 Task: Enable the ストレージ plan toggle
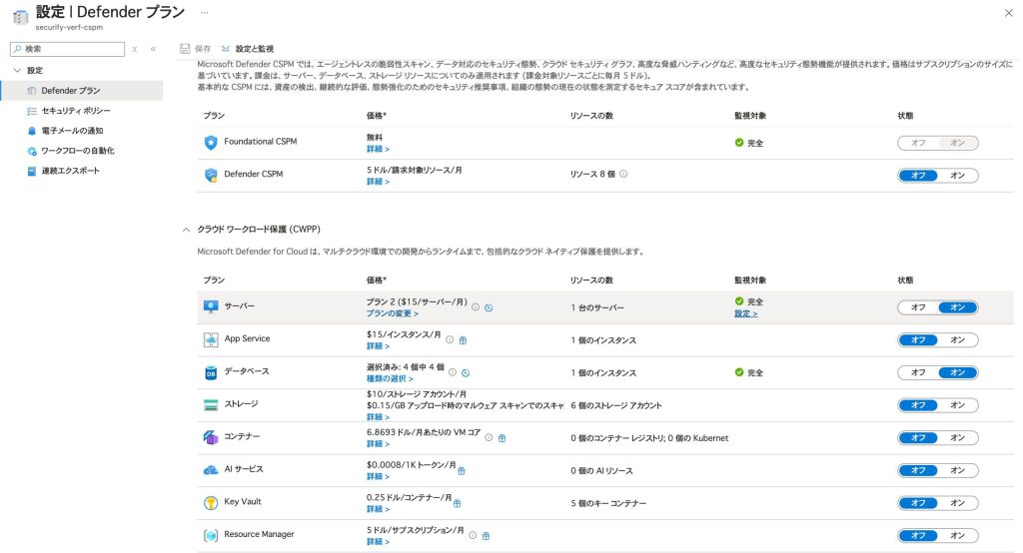(957, 404)
